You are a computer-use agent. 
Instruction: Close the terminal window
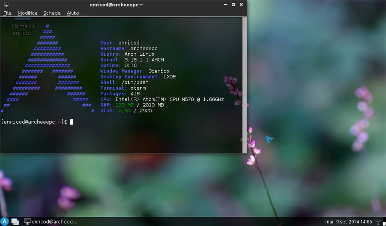click(x=242, y=5)
